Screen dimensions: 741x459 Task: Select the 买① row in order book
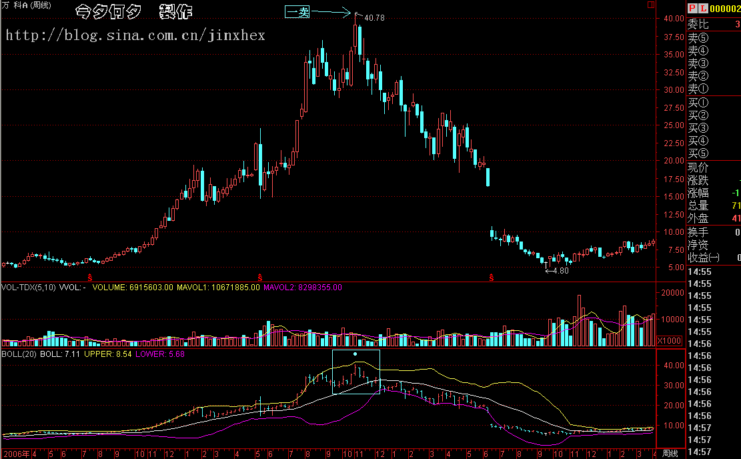point(698,103)
